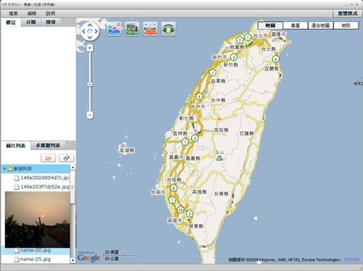Screen dimensions: 363x271
Task: Select file name-25.jpg
Action: pyautogui.click(x=36, y=259)
